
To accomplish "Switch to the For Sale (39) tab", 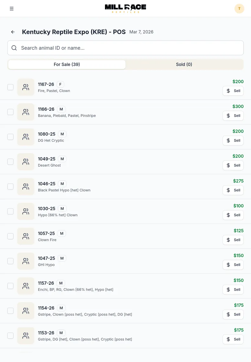I will (x=67, y=64).
